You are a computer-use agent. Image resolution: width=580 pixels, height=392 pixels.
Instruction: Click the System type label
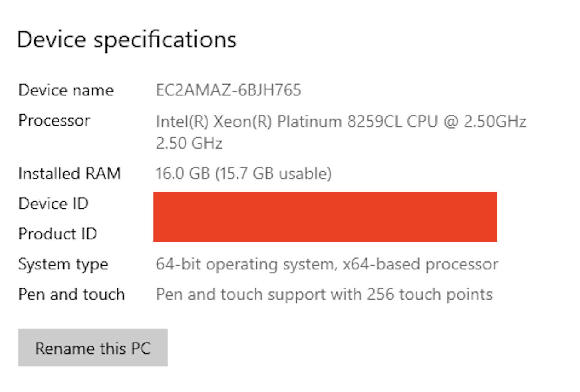[63, 264]
